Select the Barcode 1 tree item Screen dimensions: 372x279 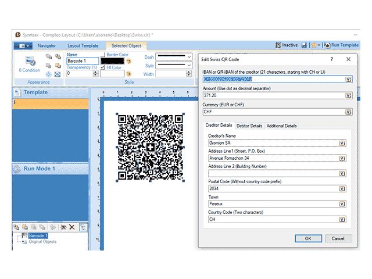[38, 235]
